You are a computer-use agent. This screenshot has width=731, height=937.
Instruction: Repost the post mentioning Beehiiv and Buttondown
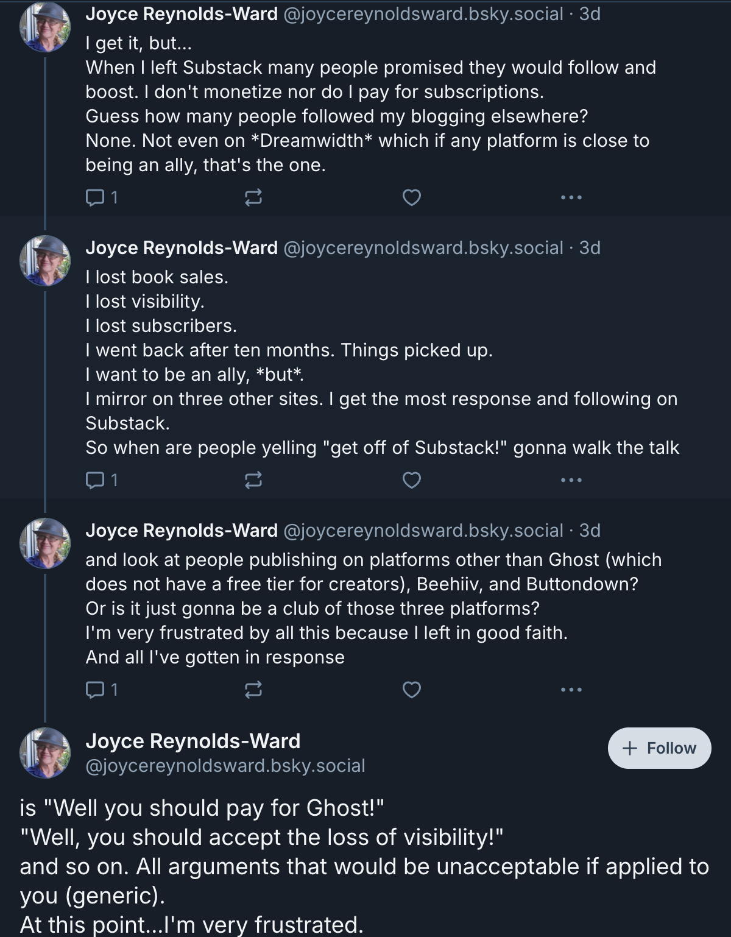coord(253,690)
